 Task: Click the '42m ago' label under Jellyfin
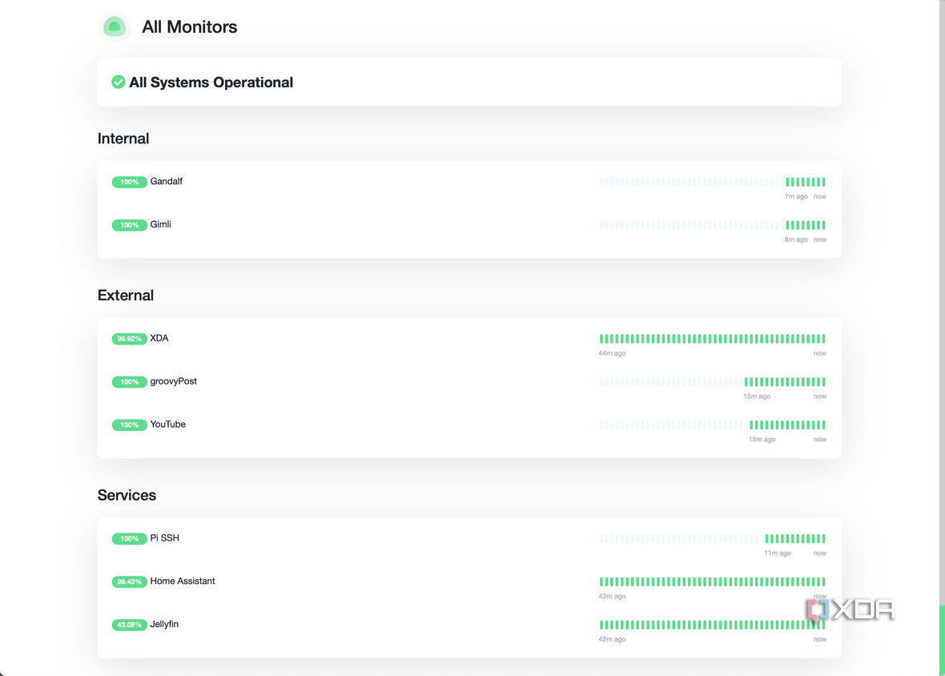pyautogui.click(x=612, y=639)
